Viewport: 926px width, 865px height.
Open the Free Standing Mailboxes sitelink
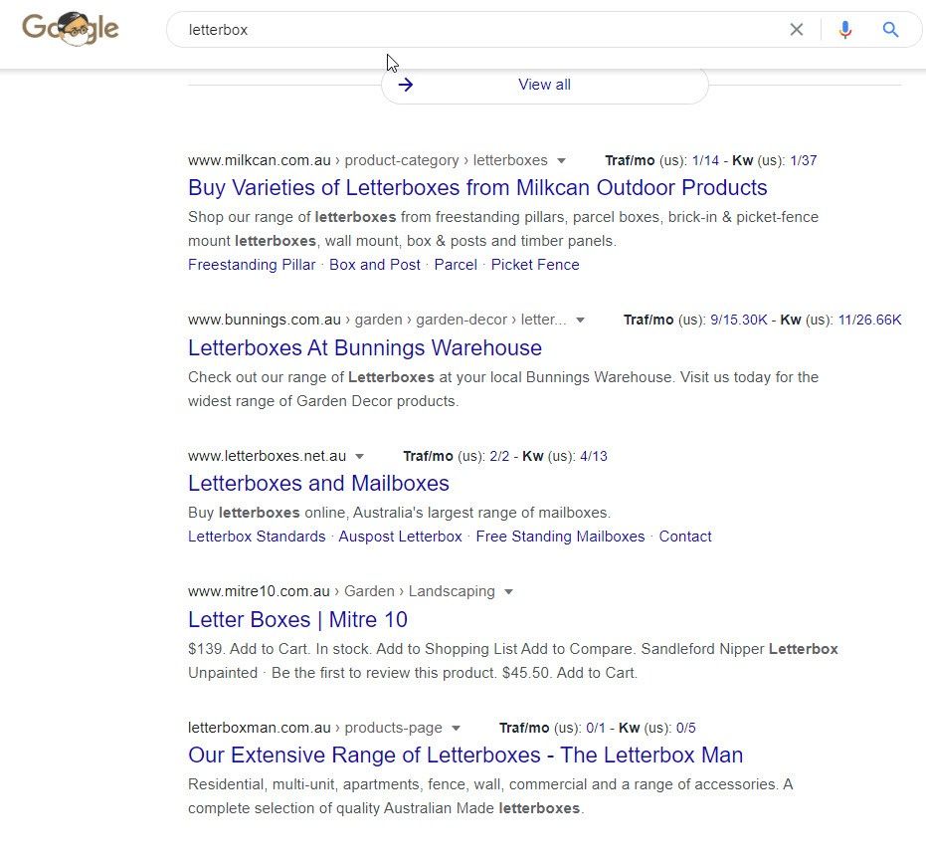coord(560,537)
